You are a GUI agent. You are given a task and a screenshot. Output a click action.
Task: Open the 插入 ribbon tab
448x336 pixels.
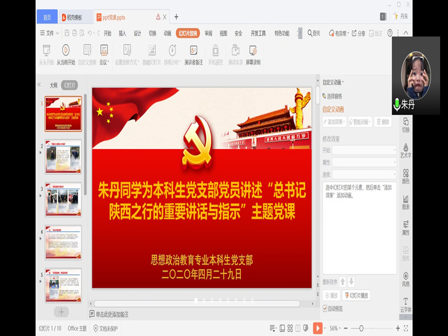click(x=122, y=33)
